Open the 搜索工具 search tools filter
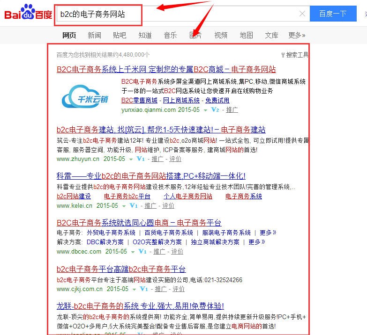The height and width of the screenshot is (335, 367). (295, 55)
